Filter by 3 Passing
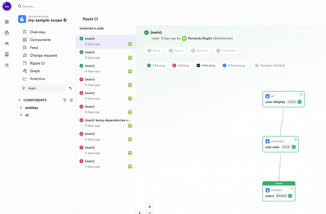The height and width of the screenshot is (214, 326). click(156, 66)
